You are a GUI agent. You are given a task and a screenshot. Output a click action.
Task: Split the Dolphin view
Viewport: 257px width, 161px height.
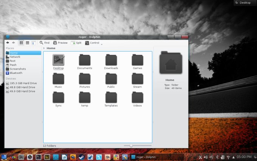(x=76, y=43)
